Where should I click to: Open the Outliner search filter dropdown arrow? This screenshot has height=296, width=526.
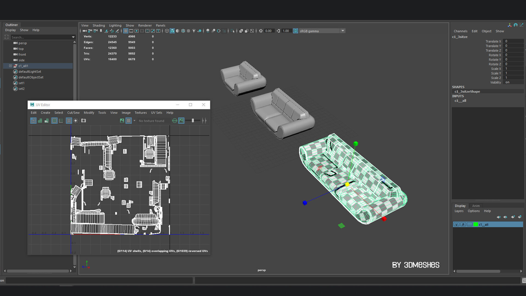73,37
